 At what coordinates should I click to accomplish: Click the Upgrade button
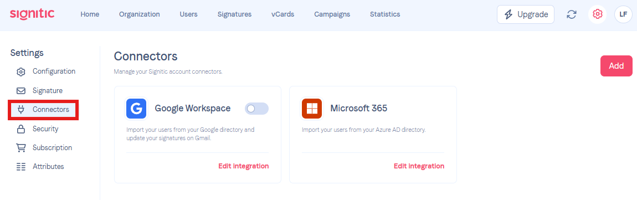coord(526,14)
